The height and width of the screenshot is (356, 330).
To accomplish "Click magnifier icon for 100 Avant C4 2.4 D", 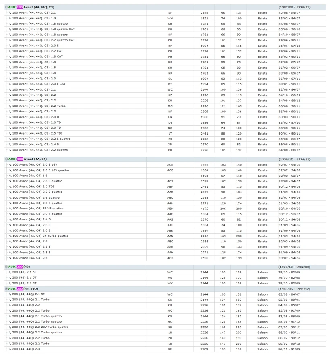I will (10, 219).
